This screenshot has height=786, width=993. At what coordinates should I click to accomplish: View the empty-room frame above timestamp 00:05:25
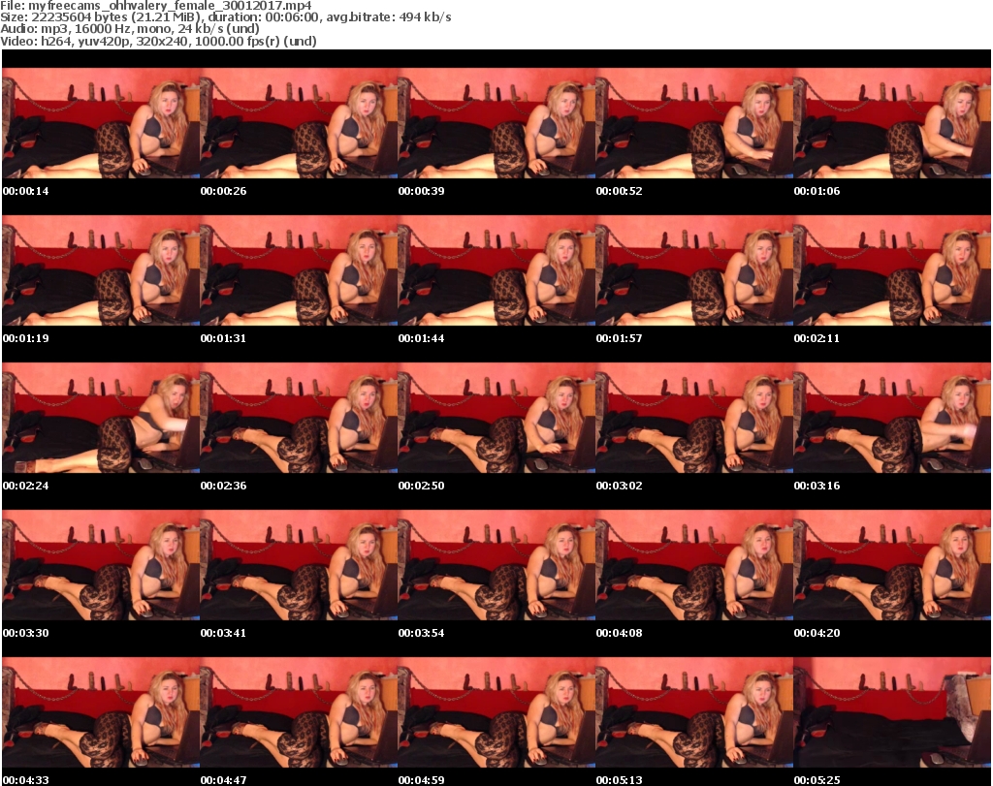coord(892,712)
